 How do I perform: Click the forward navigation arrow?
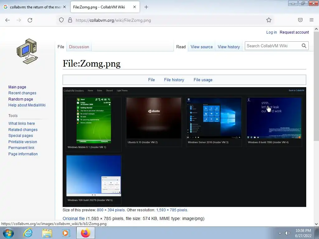(19, 20)
